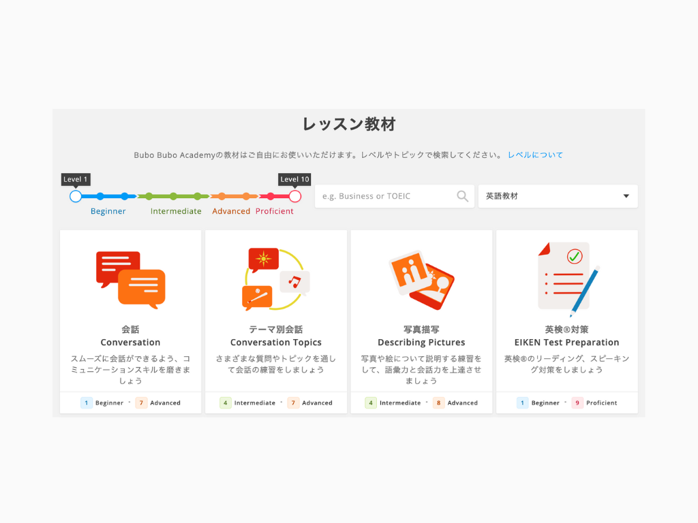
Task: Select the テーマ別会話 Conversation Topics card
Action: [275, 320]
